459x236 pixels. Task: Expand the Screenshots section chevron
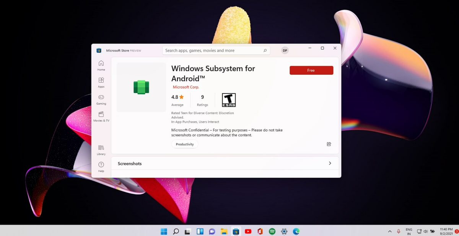pyautogui.click(x=330, y=163)
